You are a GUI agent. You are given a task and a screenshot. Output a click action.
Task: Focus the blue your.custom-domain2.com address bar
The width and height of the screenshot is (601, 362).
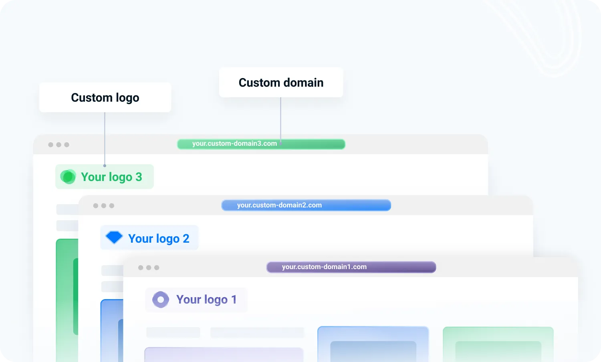[306, 205]
